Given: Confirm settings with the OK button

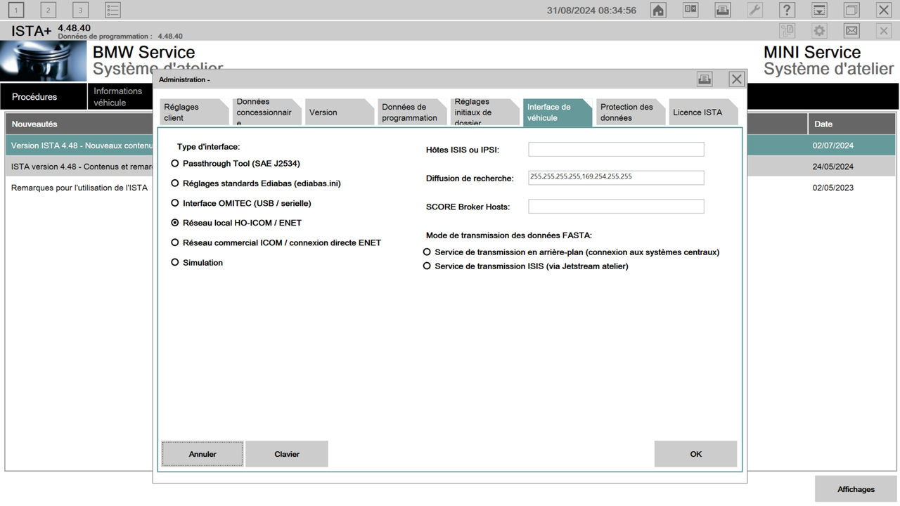Looking at the screenshot, I should click(x=695, y=454).
